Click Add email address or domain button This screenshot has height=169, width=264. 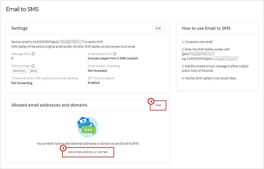(88, 152)
